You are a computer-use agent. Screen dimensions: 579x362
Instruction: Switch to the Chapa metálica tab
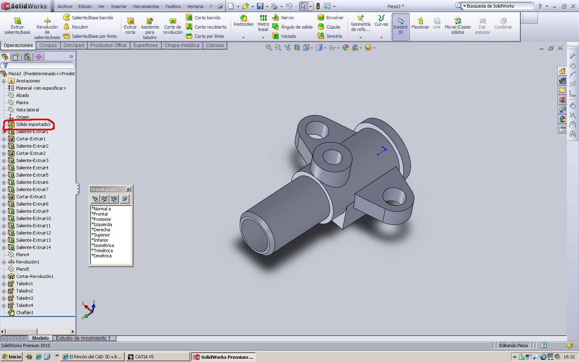pos(182,45)
